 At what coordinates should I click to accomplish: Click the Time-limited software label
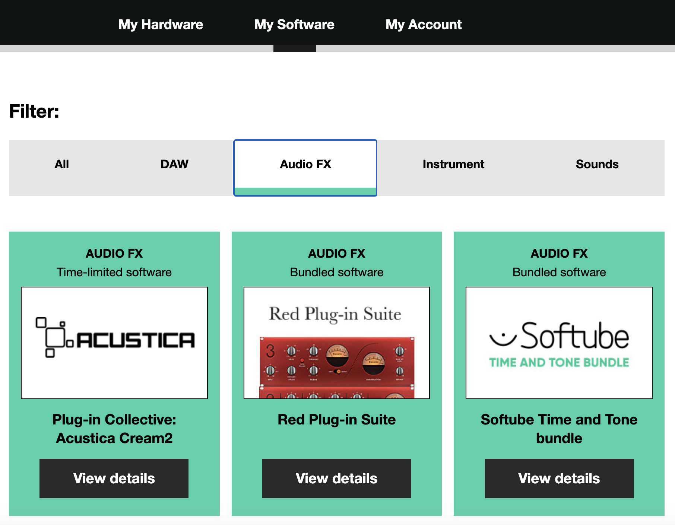pyautogui.click(x=114, y=272)
